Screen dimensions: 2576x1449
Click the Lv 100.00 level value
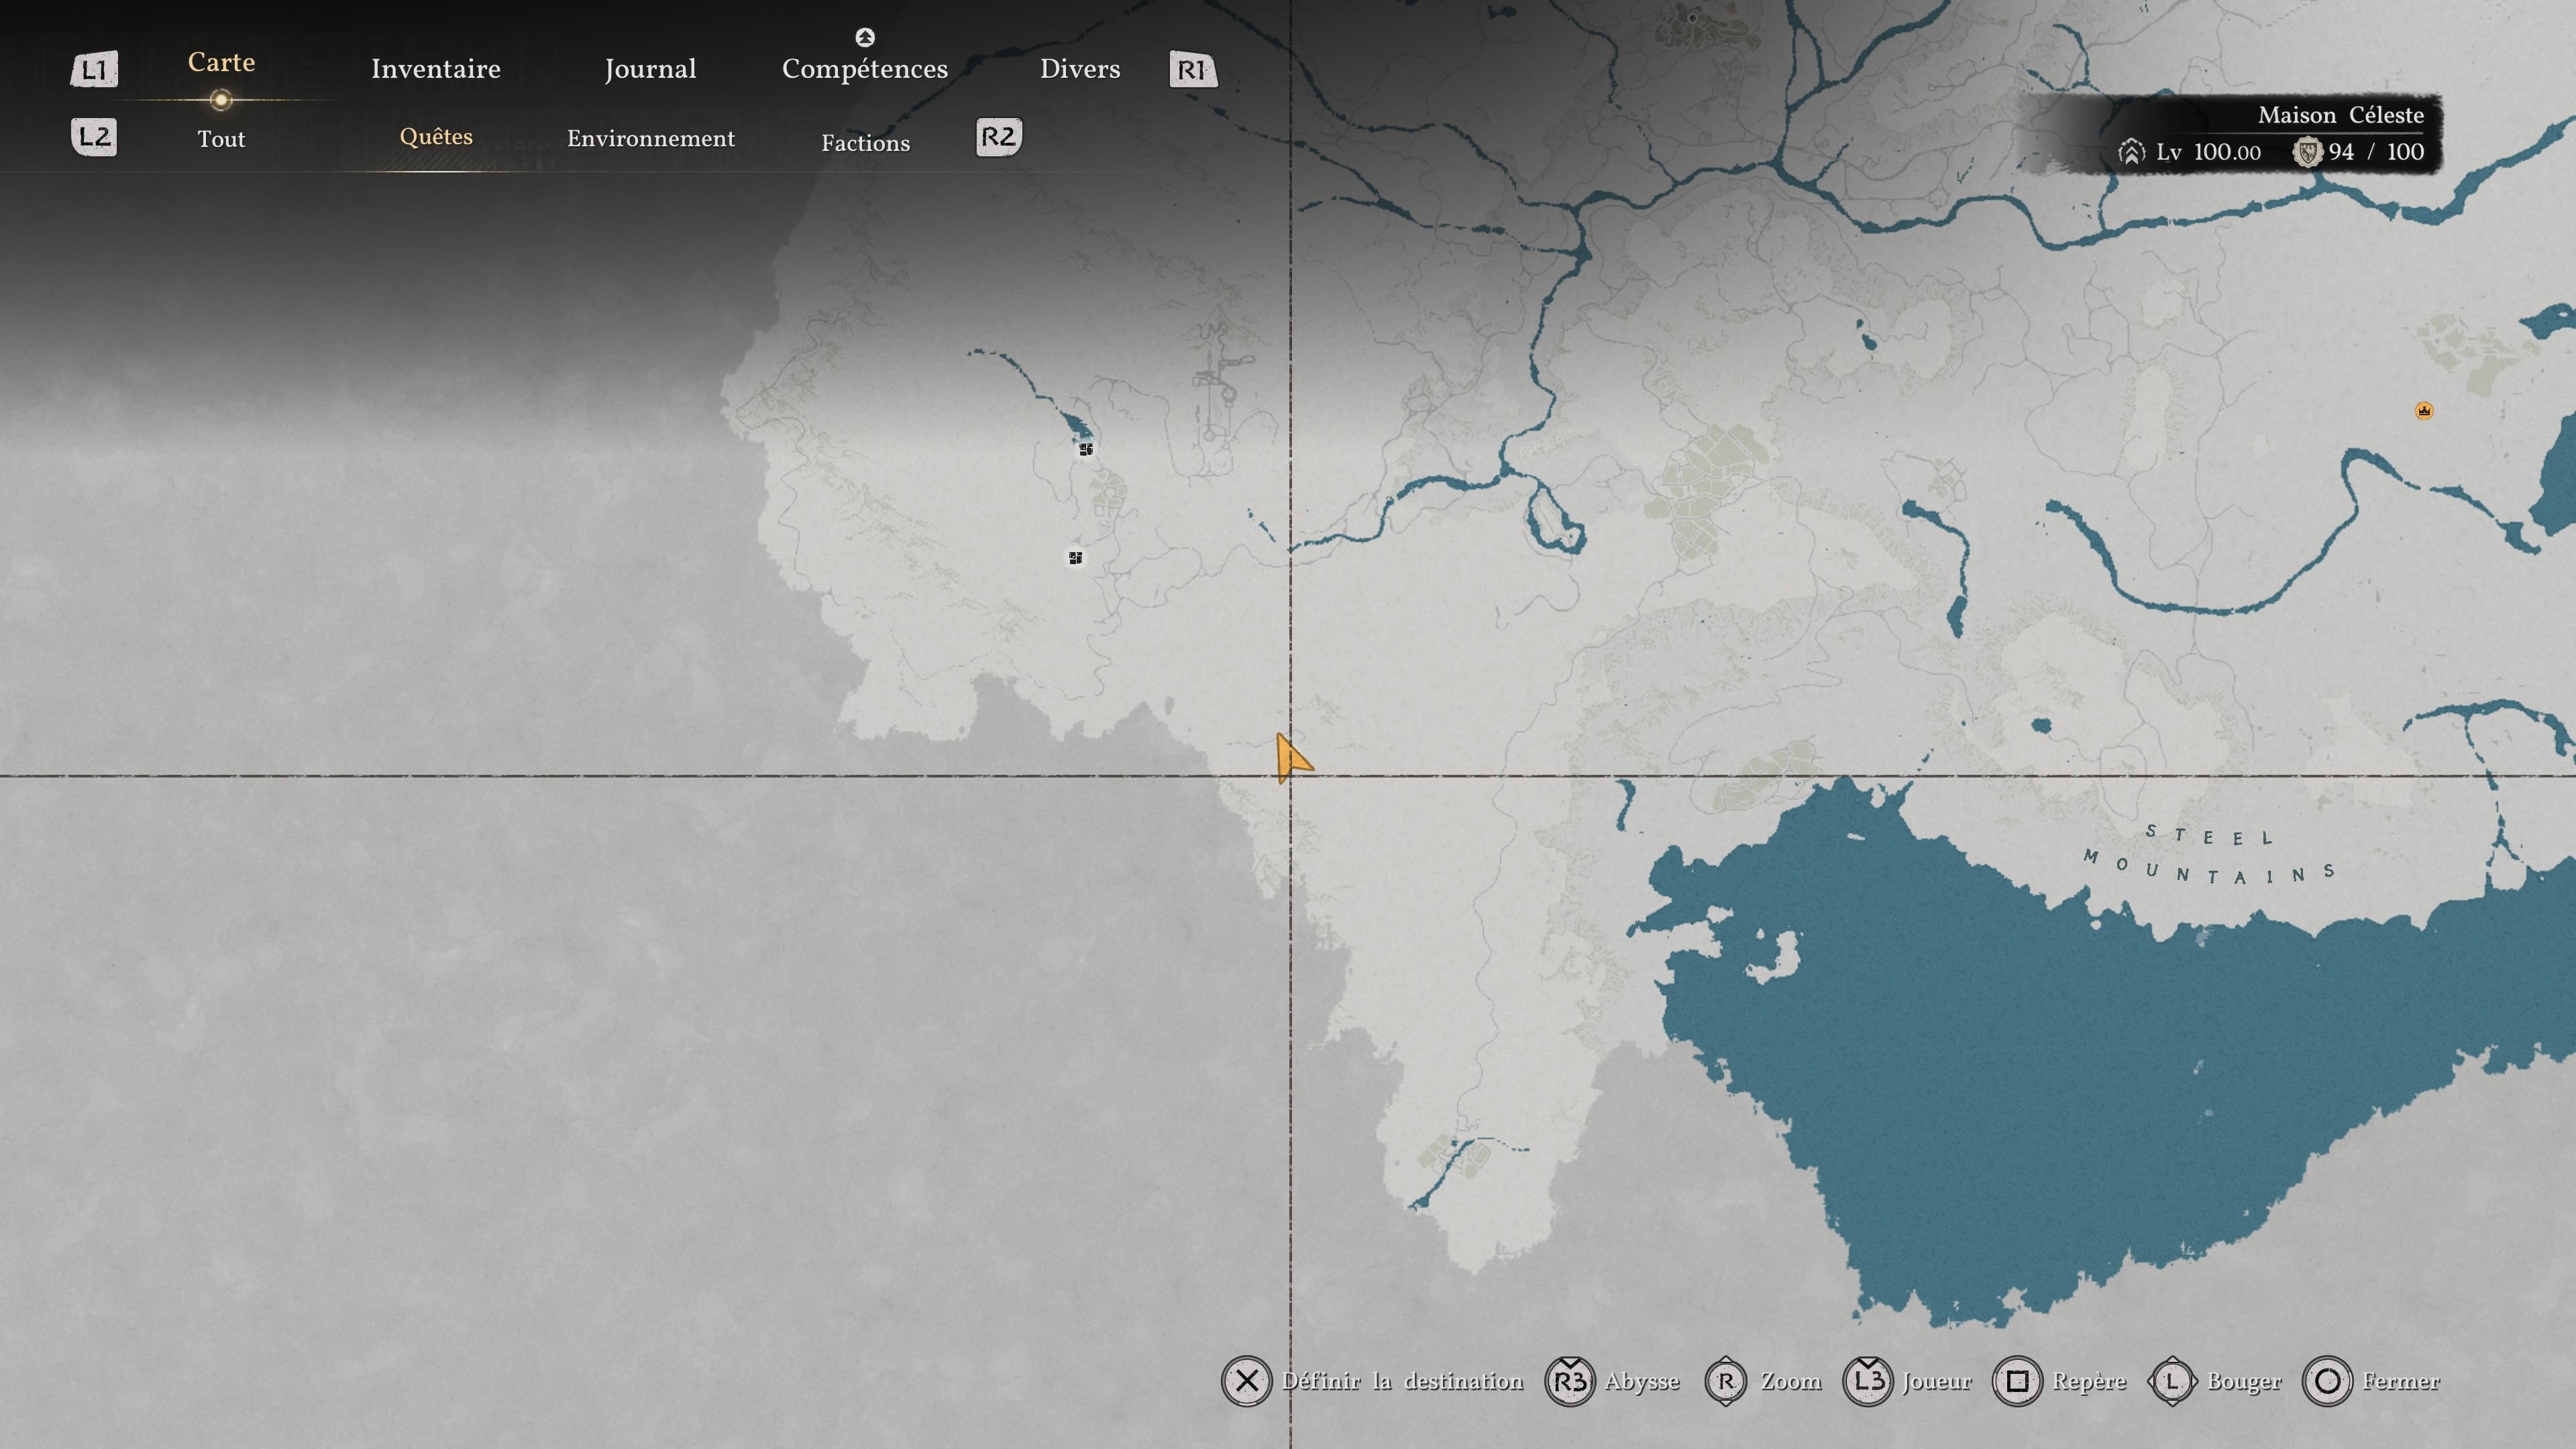(2208, 152)
